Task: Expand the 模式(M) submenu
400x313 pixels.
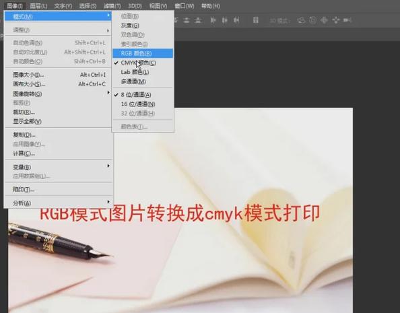Action: [58, 17]
